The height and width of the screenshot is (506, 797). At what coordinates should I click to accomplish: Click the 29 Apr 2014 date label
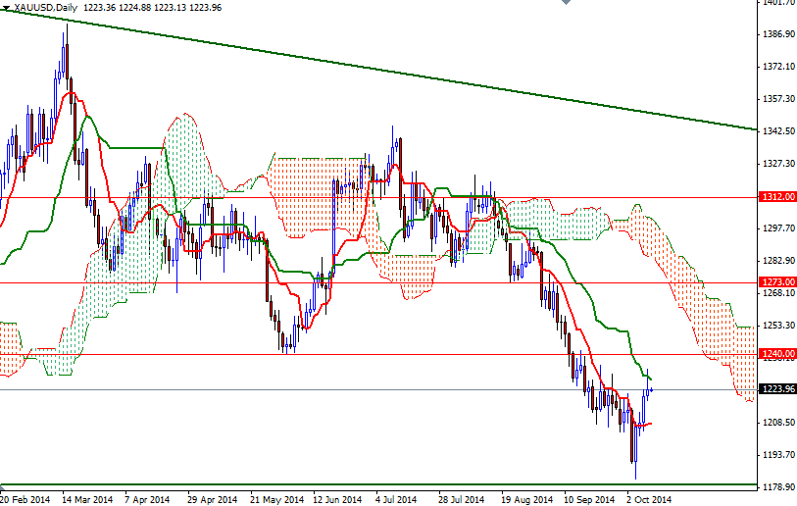[x=213, y=499]
